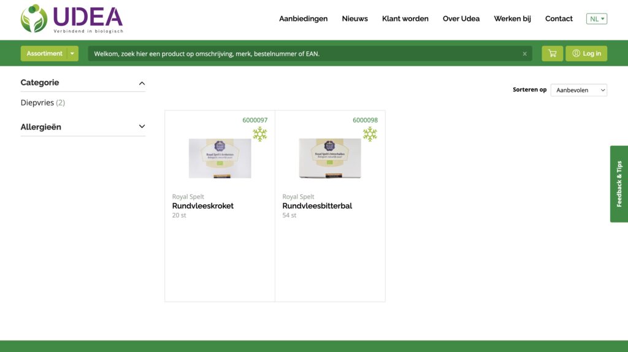
Task: Click frozen snowflake icon on Rundvleesbitterbal
Action: [x=370, y=134]
